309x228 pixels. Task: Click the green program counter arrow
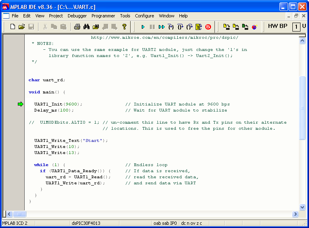[21, 104]
